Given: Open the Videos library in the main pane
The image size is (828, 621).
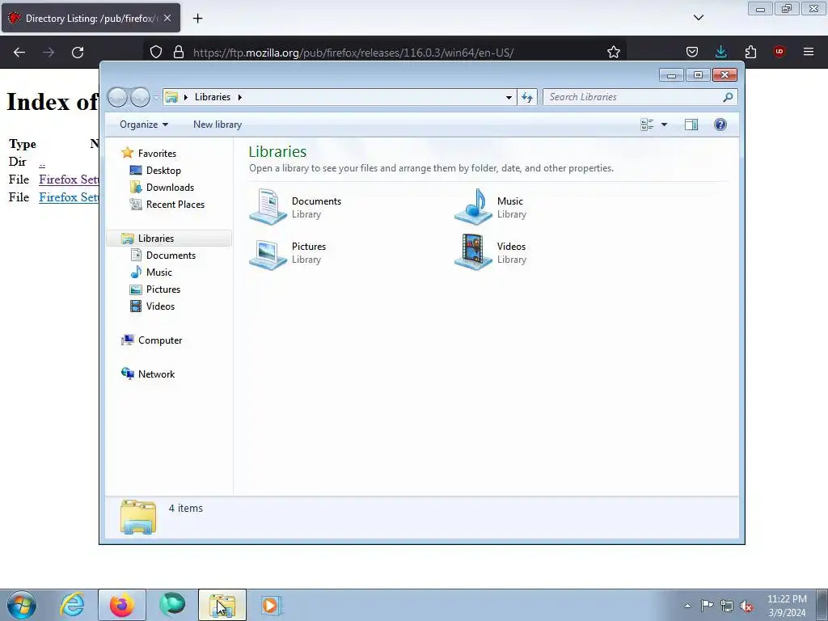Looking at the screenshot, I should pos(491,252).
